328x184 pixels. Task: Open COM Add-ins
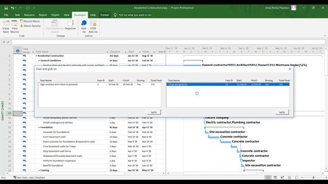click(93, 27)
